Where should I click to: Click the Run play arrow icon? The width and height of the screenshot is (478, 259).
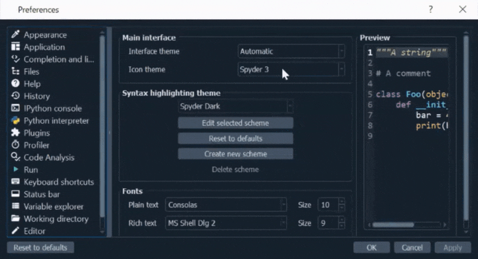click(15, 170)
